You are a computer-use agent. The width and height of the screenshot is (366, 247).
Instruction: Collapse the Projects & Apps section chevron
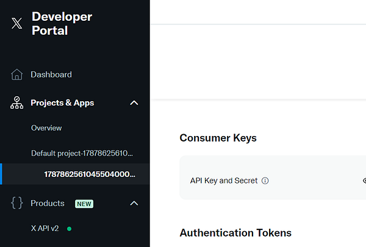pos(134,103)
